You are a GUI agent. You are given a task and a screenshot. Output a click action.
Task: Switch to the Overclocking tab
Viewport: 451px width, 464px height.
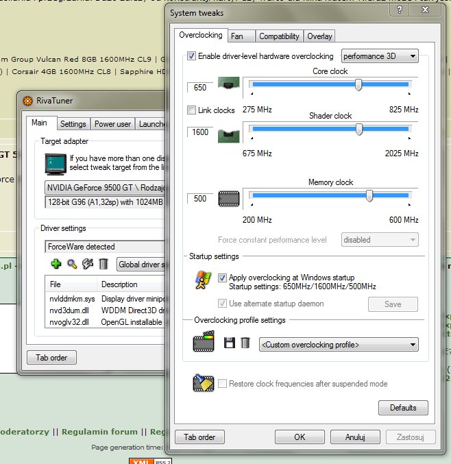201,35
